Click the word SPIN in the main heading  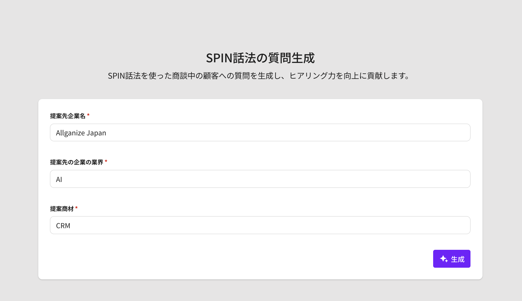click(219, 58)
